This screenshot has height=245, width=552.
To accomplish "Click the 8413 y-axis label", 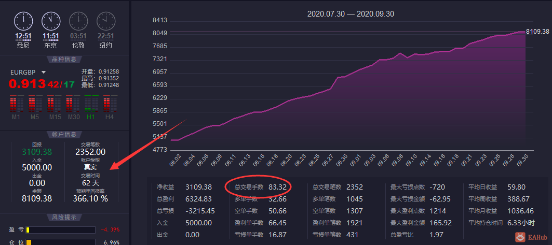I will [x=159, y=20].
